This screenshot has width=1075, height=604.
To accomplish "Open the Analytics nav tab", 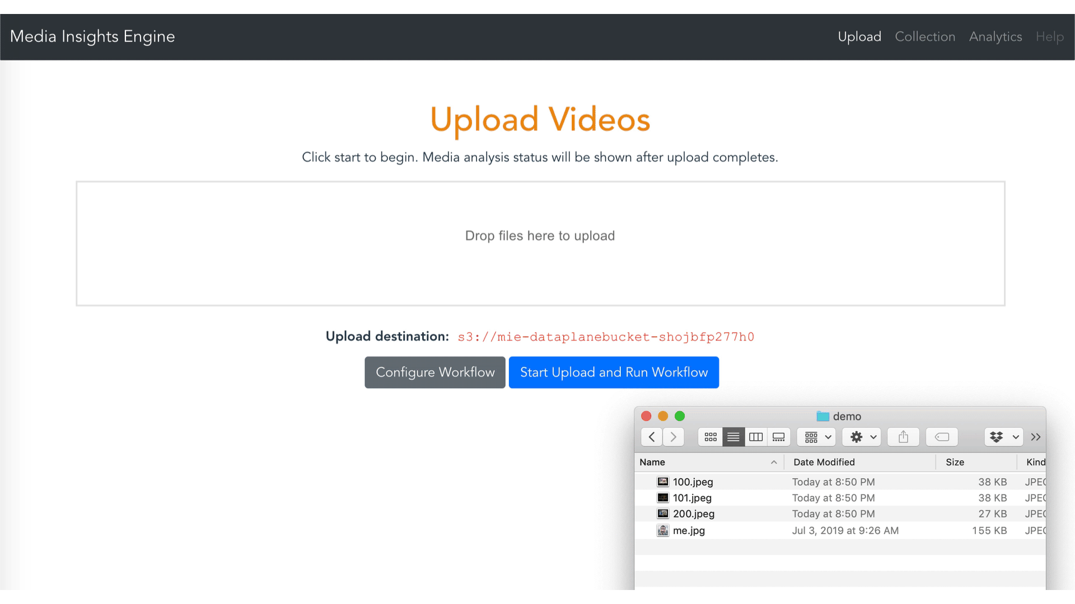I will (x=995, y=37).
